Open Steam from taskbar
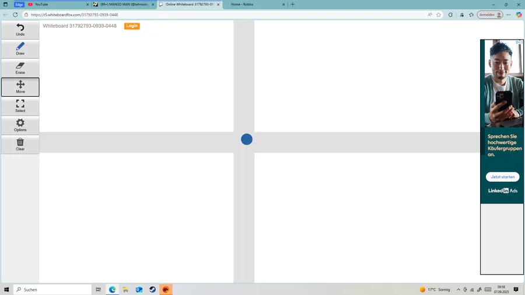This screenshot has height=295, width=525. (152, 289)
